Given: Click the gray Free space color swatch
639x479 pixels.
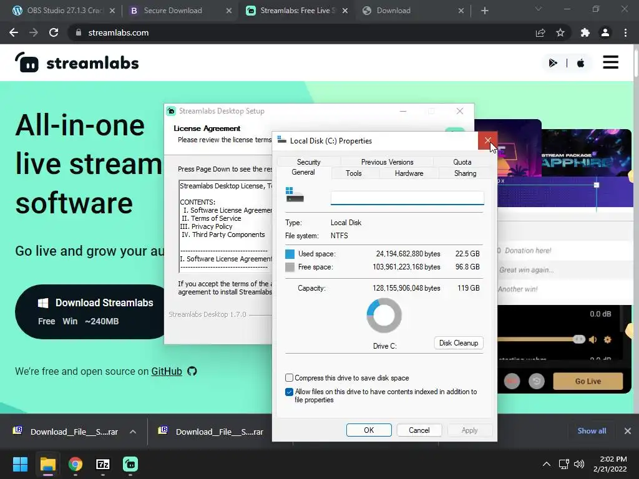Looking at the screenshot, I should click(x=290, y=267).
